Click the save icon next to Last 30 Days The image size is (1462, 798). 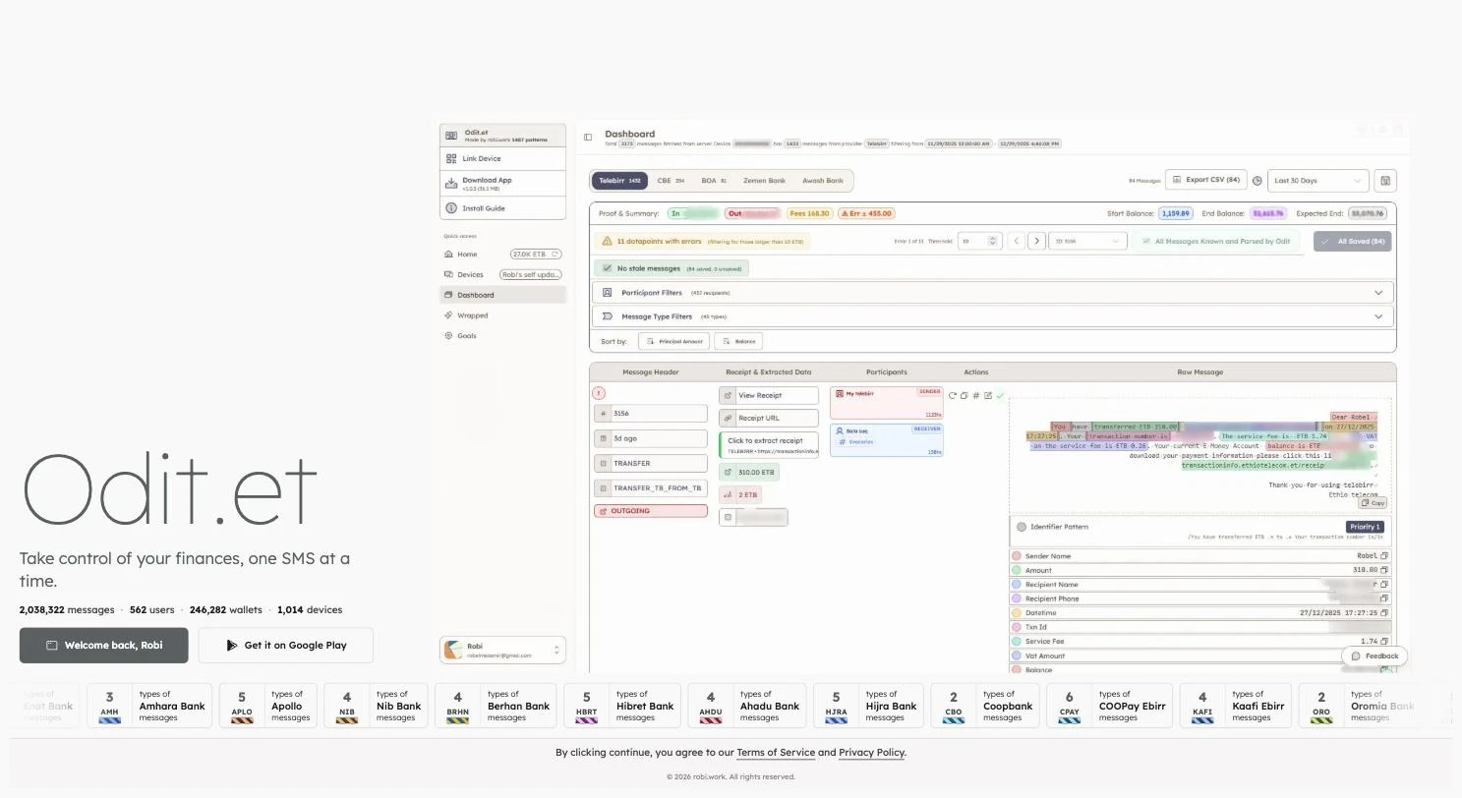click(x=1385, y=181)
